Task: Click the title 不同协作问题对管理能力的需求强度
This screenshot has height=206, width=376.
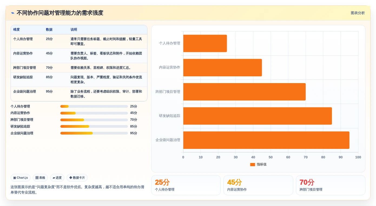Action: point(60,13)
